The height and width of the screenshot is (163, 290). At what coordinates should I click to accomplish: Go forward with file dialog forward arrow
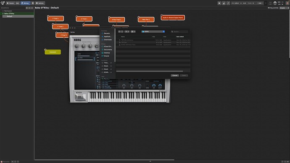tap(122, 32)
